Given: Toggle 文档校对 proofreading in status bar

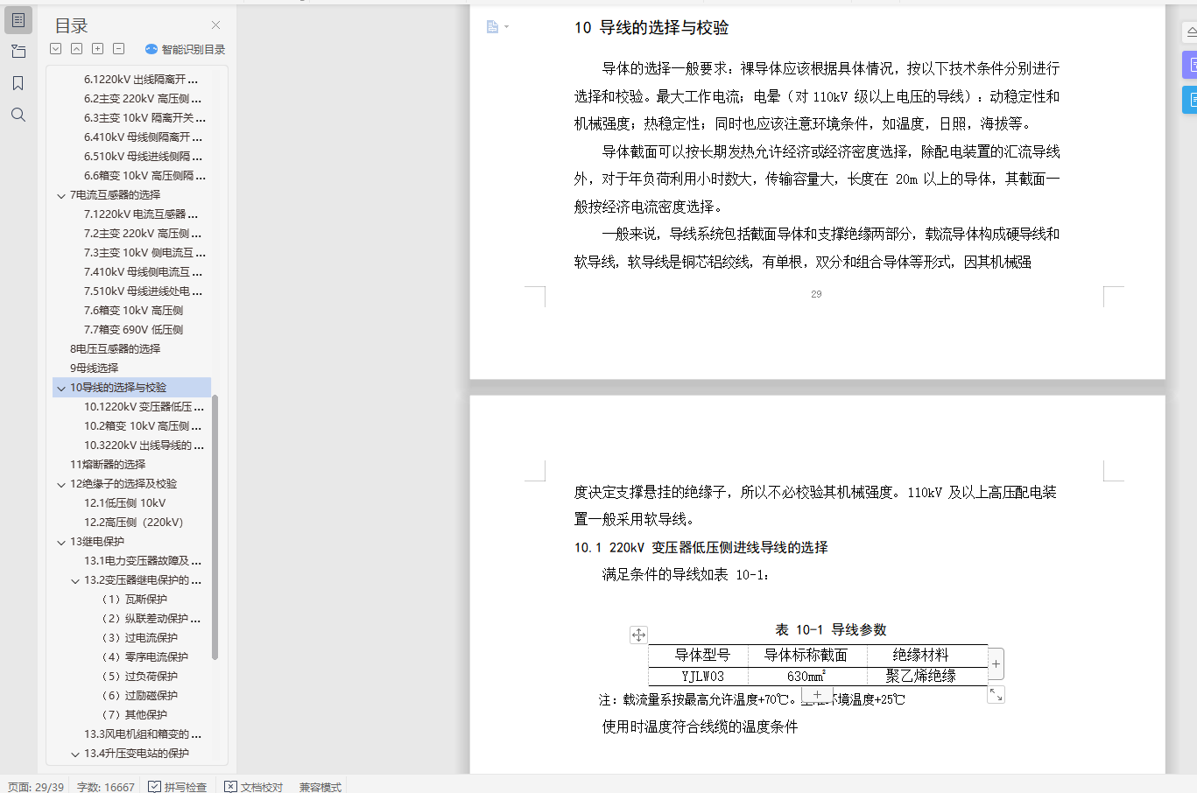Looking at the screenshot, I should [254, 787].
